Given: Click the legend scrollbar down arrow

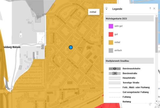Looking at the screenshot, I should click(x=157, y=101).
